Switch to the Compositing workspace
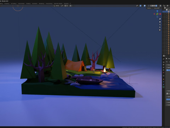This screenshot has width=170, height=128. pyautogui.click(x=49, y=4)
